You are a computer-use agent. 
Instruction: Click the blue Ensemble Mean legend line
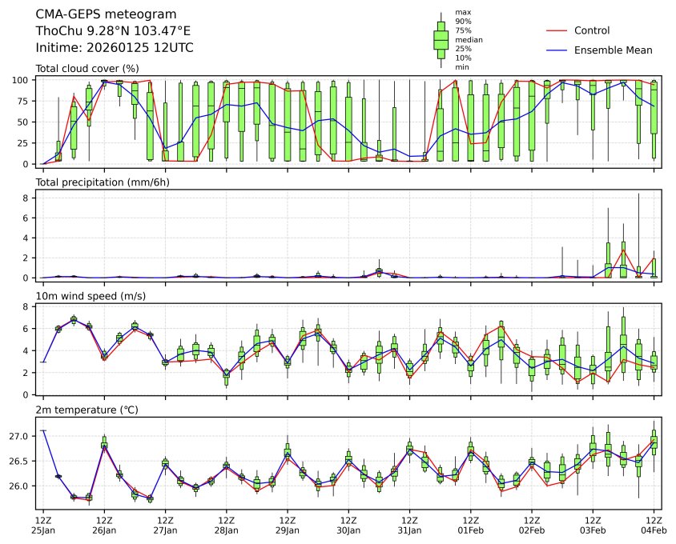[557, 50]
